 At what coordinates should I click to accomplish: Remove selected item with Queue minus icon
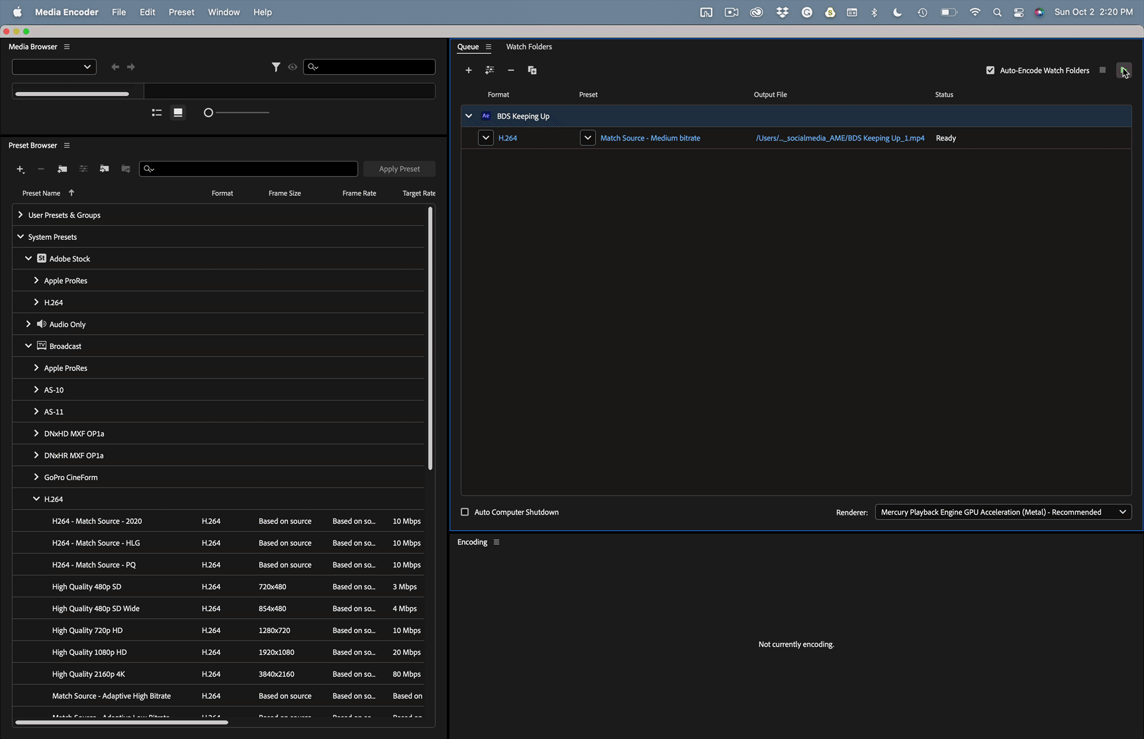[511, 70]
